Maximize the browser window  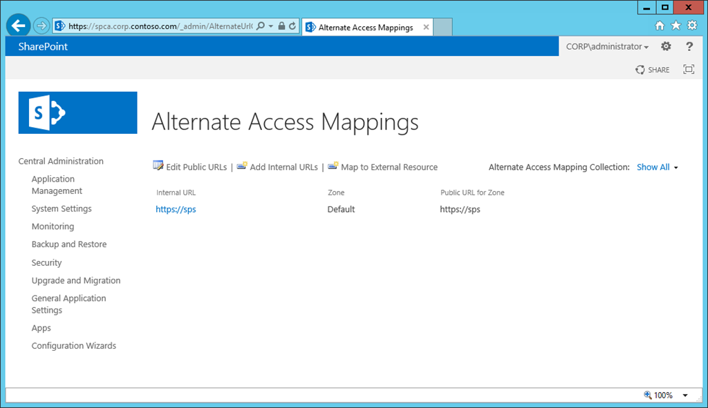[664, 8]
